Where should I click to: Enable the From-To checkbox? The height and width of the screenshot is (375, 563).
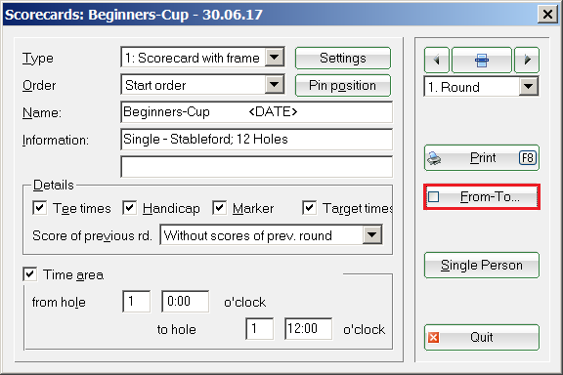tap(433, 196)
